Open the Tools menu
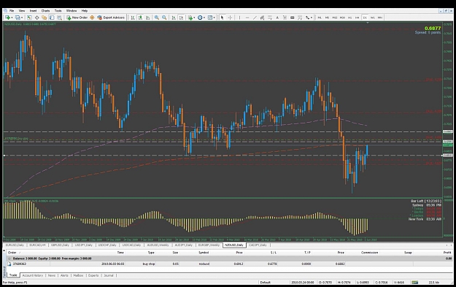 pos(58,11)
